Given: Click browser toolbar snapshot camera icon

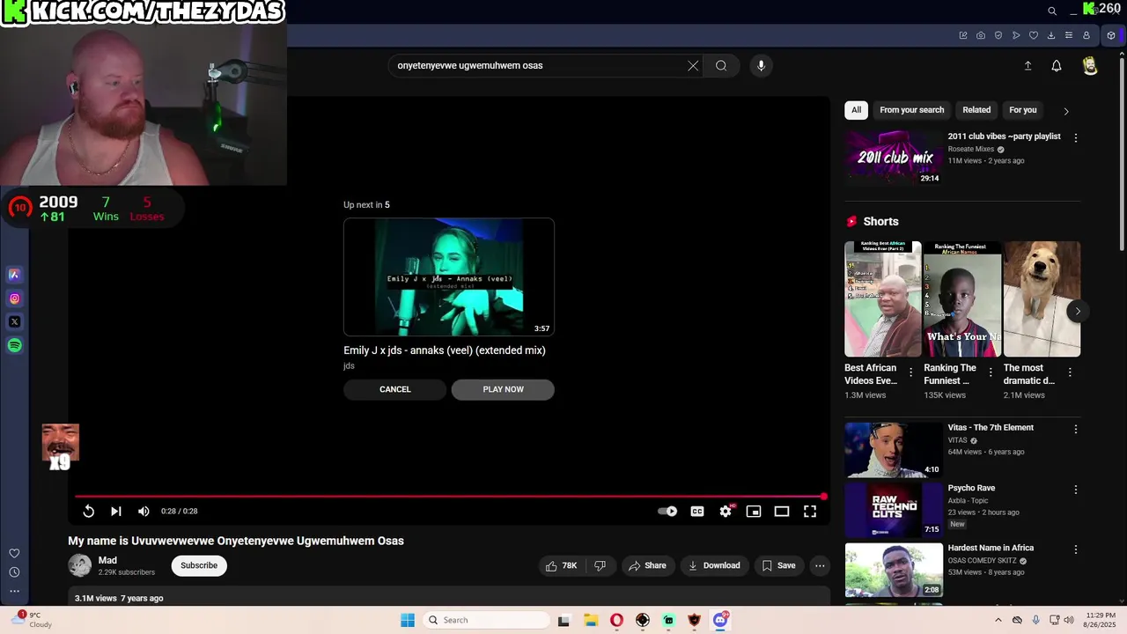Looking at the screenshot, I should pyautogui.click(x=981, y=36).
